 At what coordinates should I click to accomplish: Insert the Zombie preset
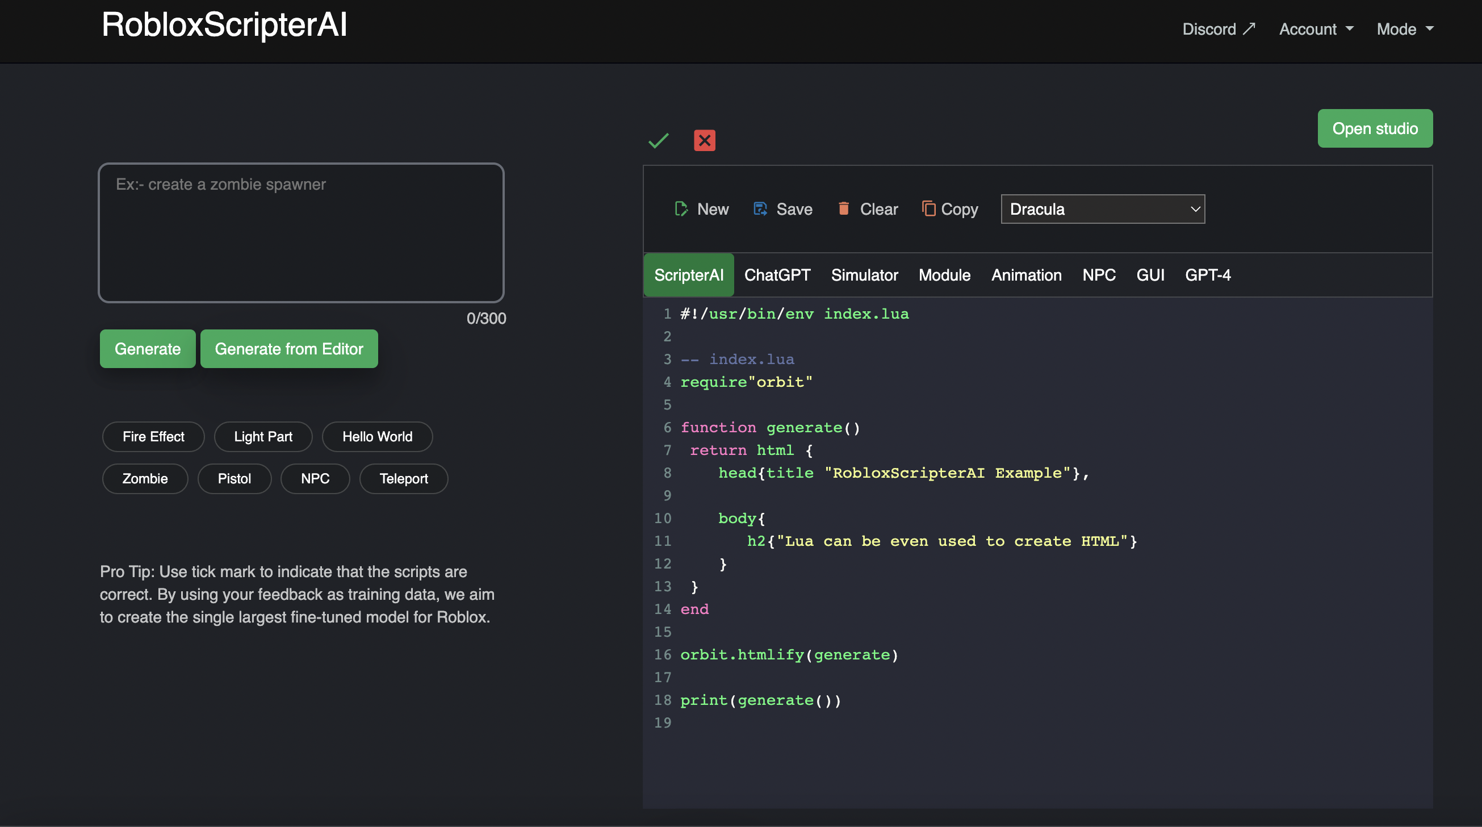point(145,478)
